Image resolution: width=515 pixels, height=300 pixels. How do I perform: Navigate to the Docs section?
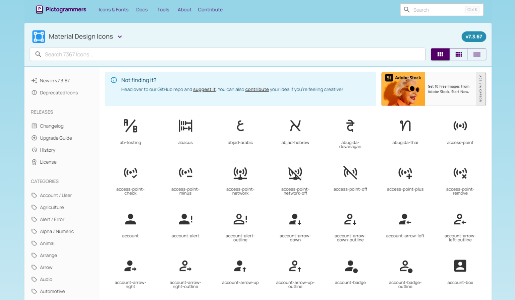coord(141,10)
